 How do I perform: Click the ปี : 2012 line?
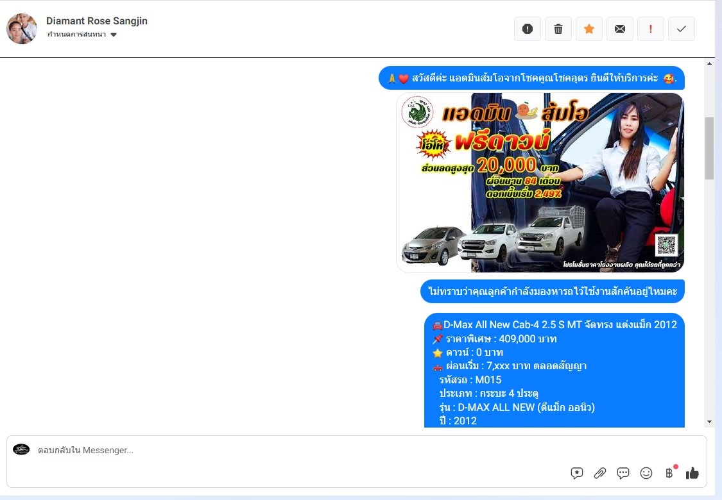[458, 421]
